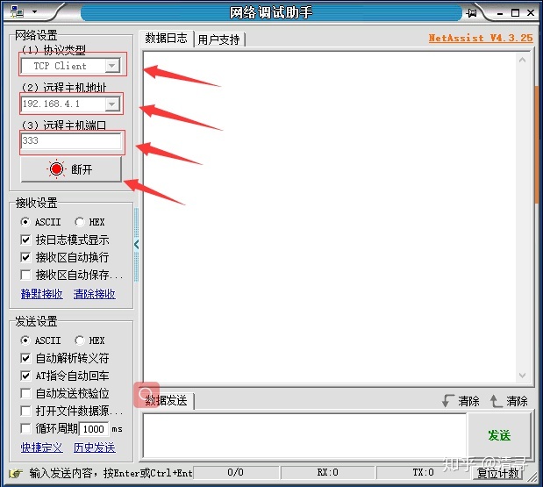Open the NetAssist V4.3.25 link
Viewport: 543px width, 487px height.
[481, 38]
